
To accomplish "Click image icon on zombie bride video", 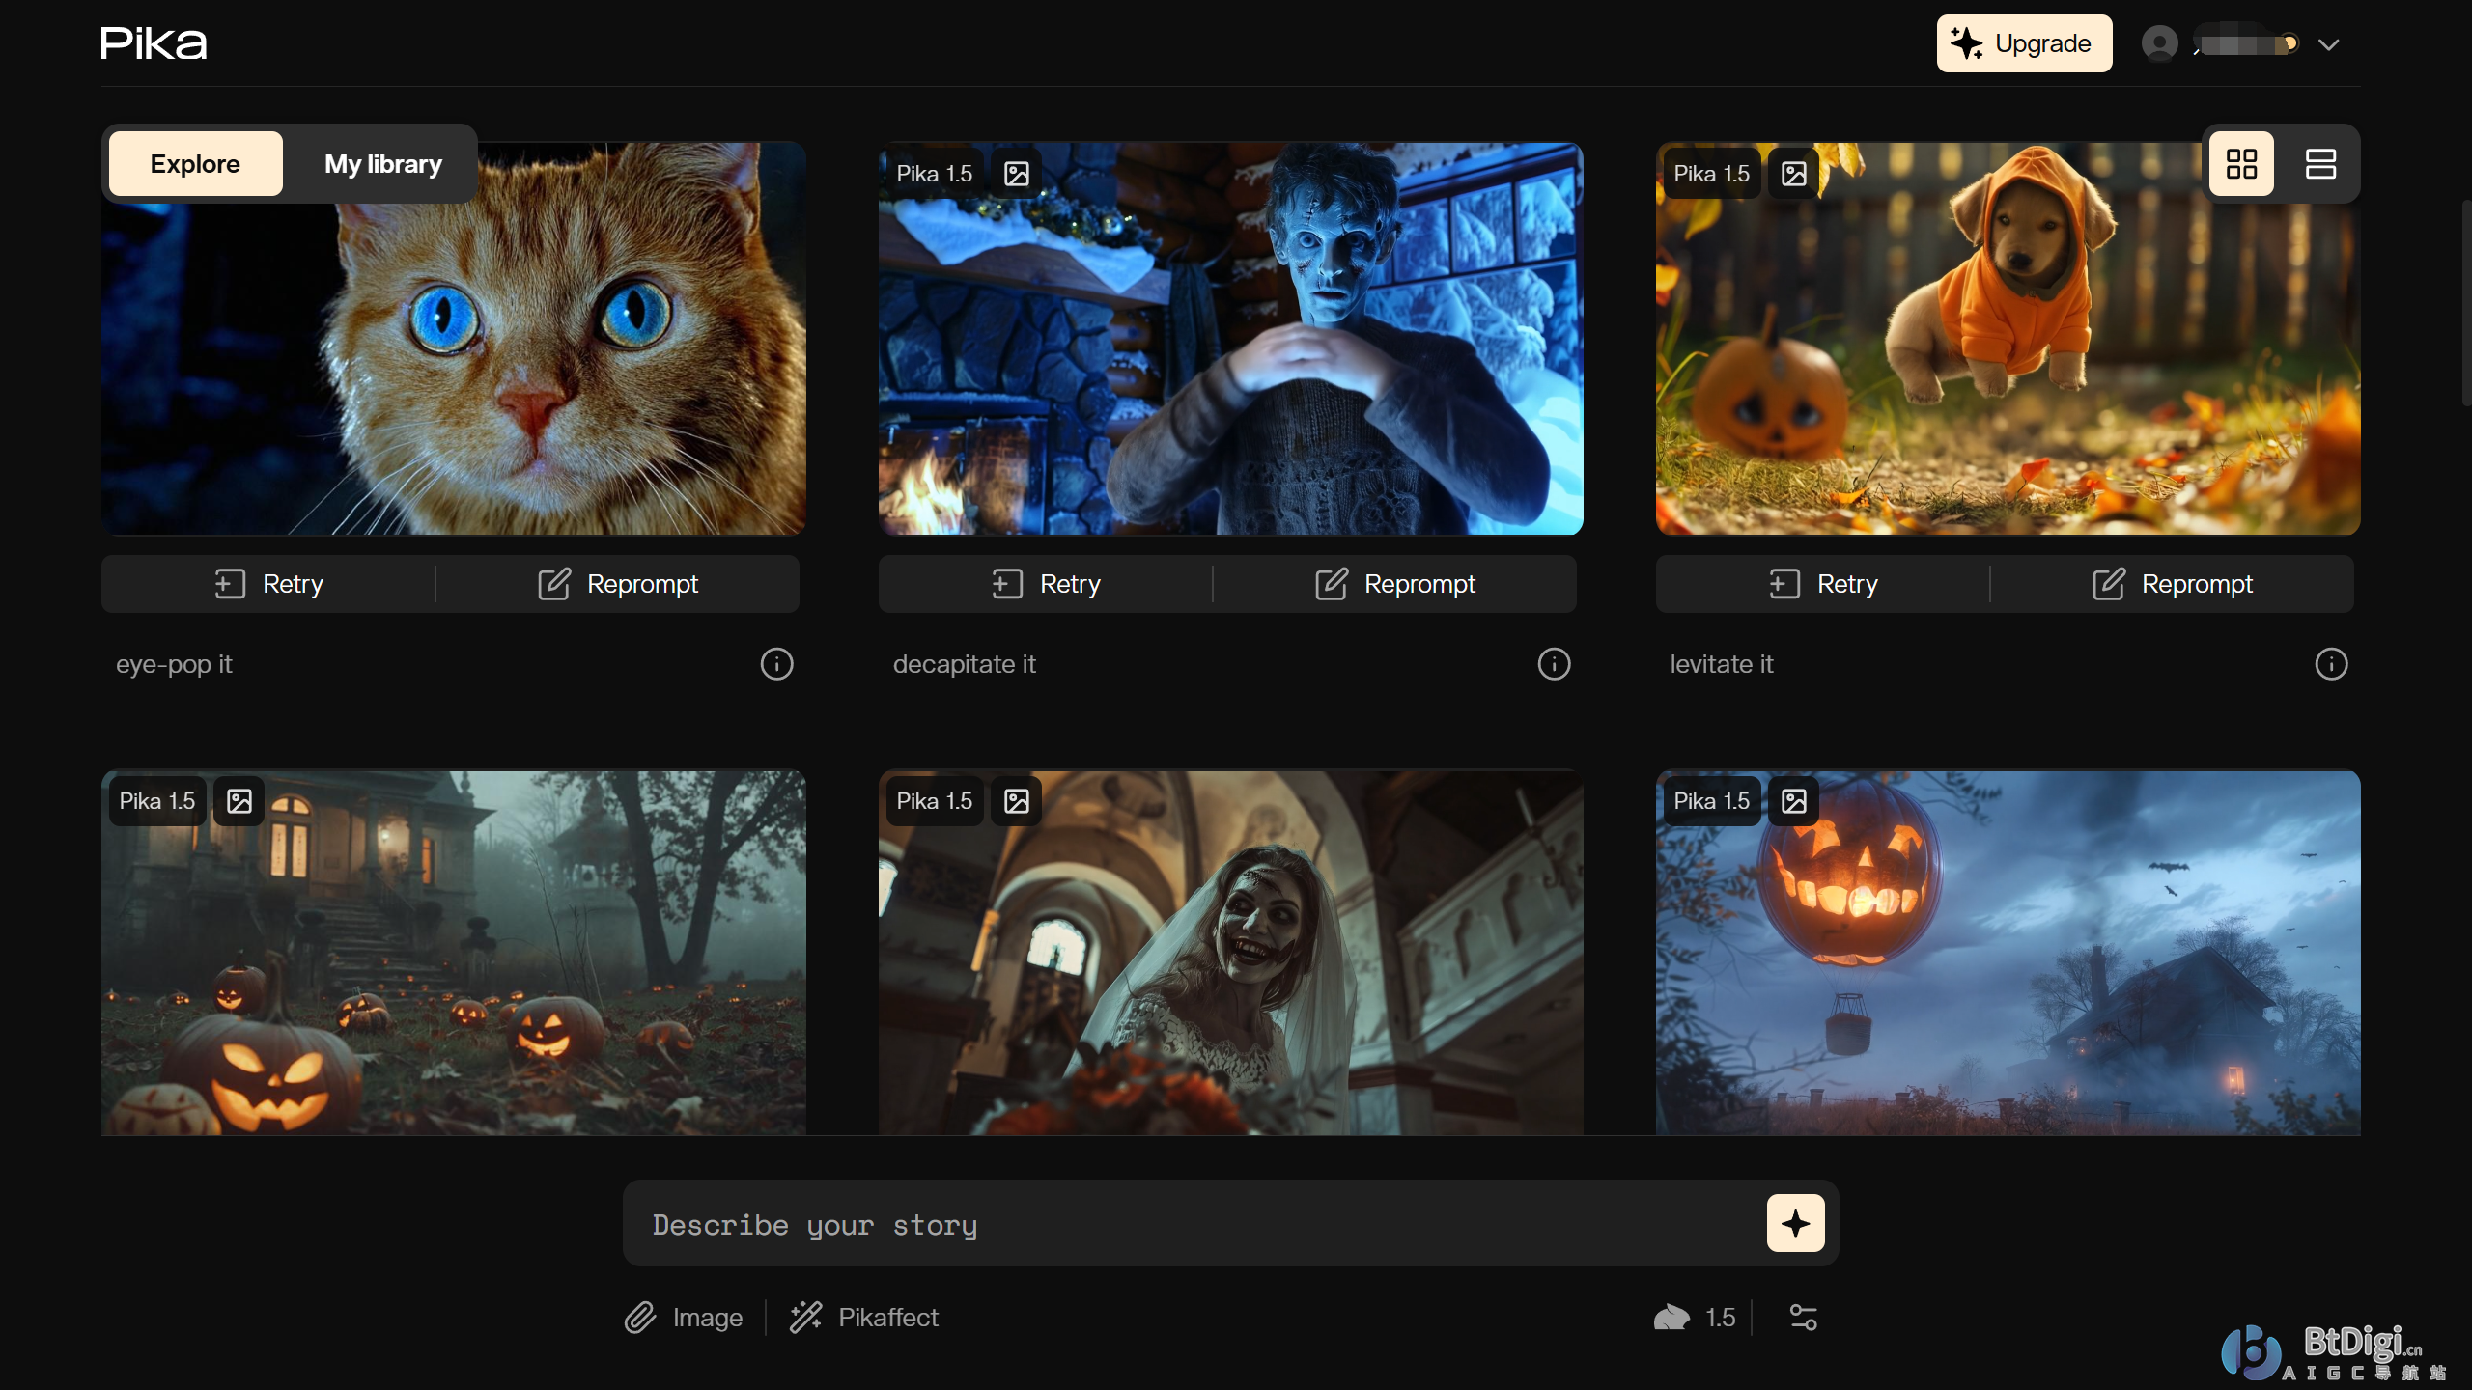I will [x=1017, y=801].
